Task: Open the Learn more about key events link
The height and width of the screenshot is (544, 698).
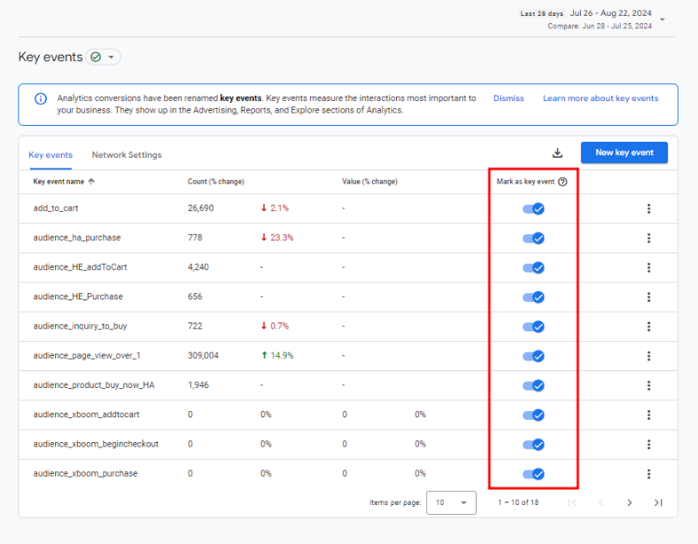Action: click(x=600, y=98)
